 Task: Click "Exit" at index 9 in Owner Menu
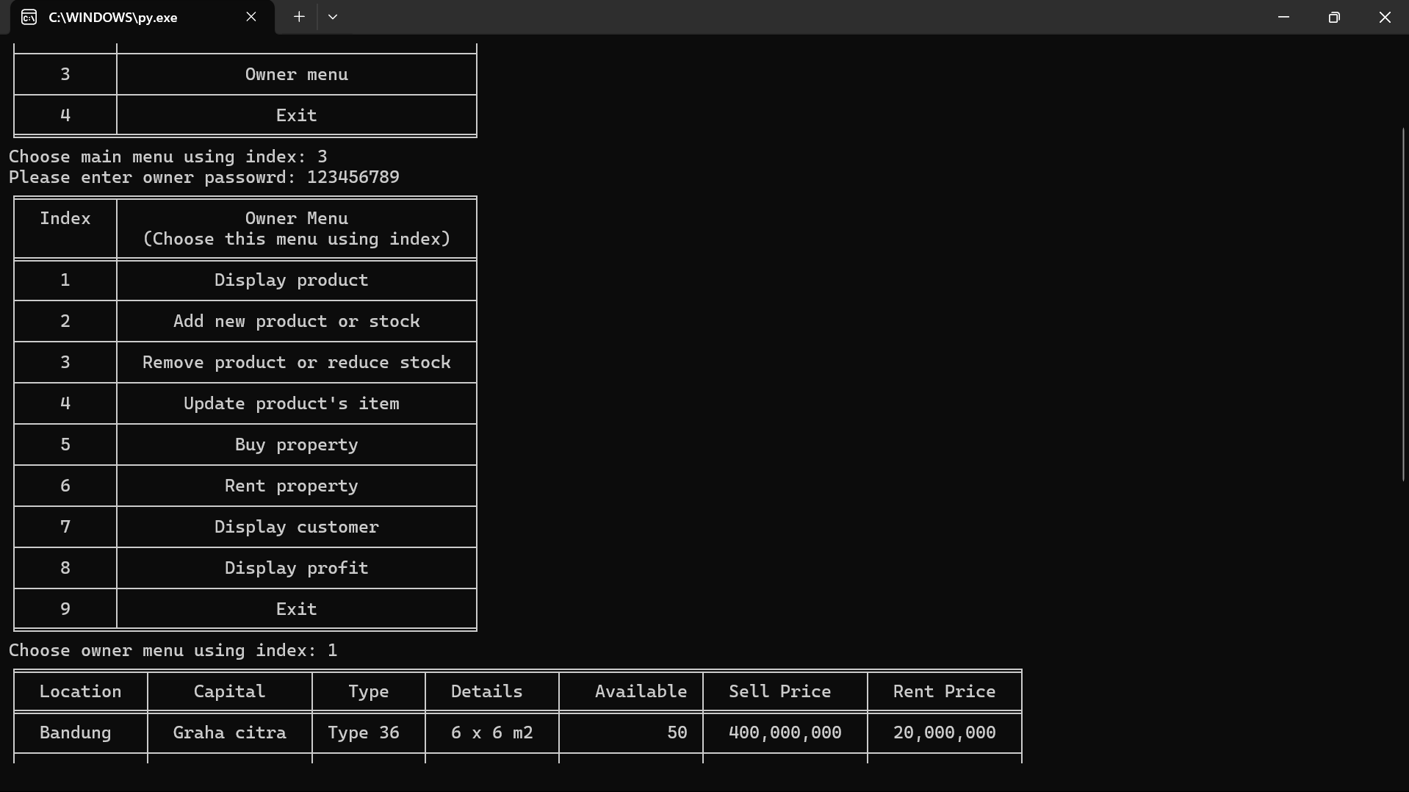(x=296, y=609)
